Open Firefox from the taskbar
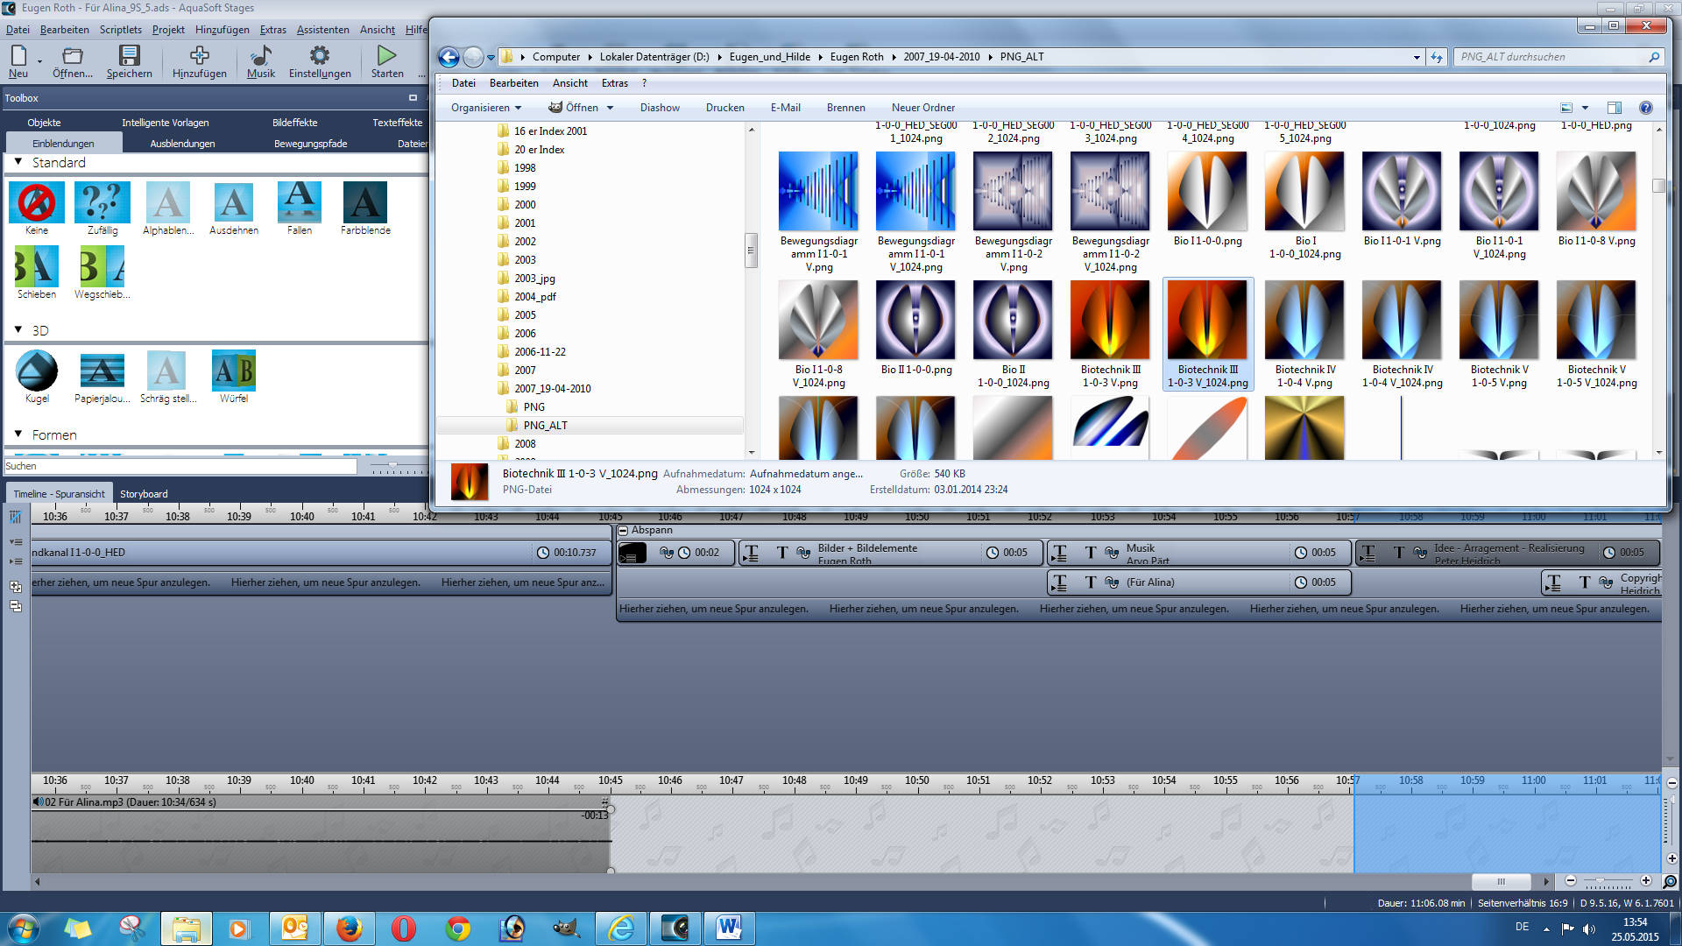 (349, 928)
